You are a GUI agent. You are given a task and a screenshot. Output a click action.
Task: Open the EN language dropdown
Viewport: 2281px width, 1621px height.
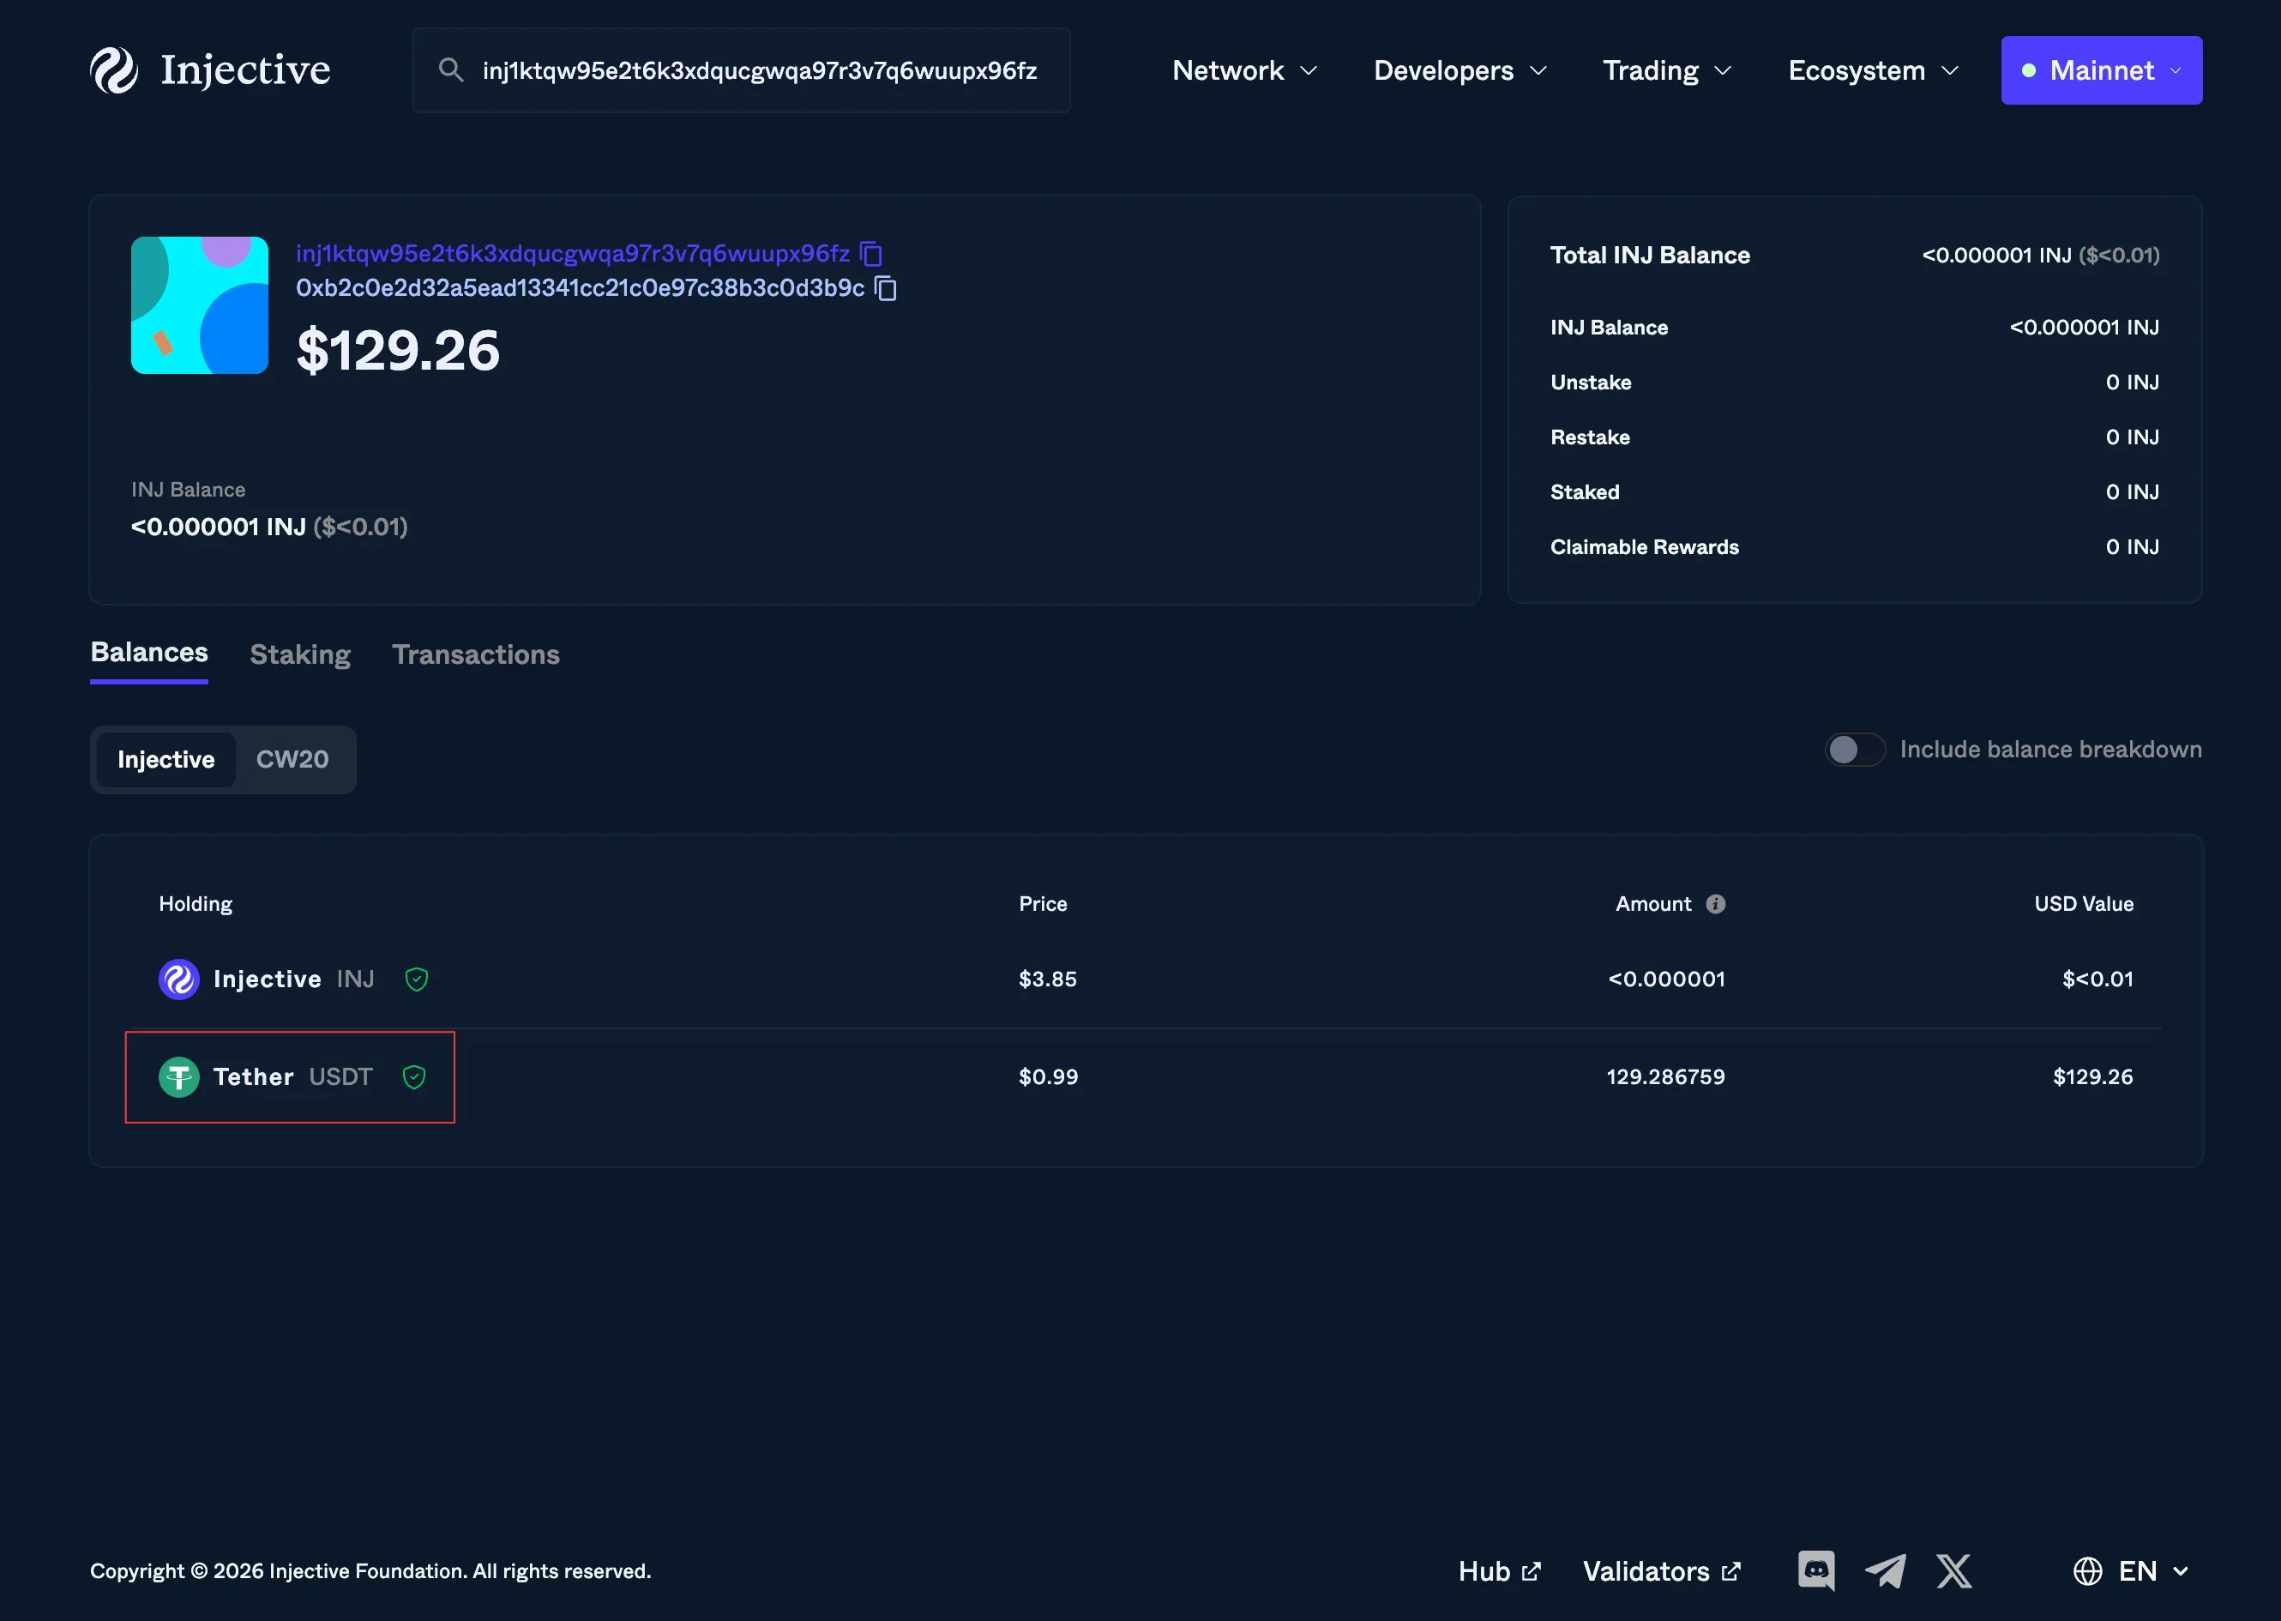[2153, 1571]
